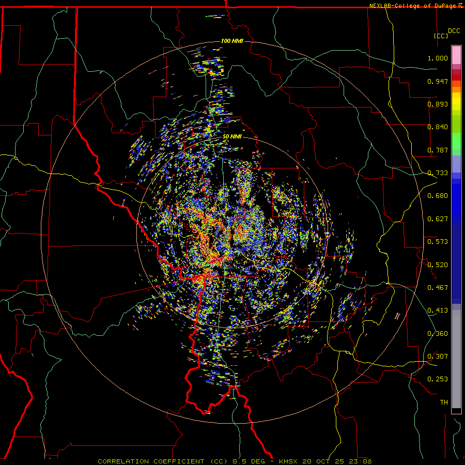Screen dimensions: 465x465
Task: Pick the yellow band of the color bar
Action: point(456,101)
